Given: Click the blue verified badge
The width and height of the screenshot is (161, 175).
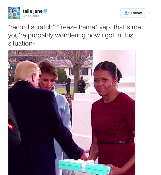Looking at the screenshot, I should pos(45,11).
